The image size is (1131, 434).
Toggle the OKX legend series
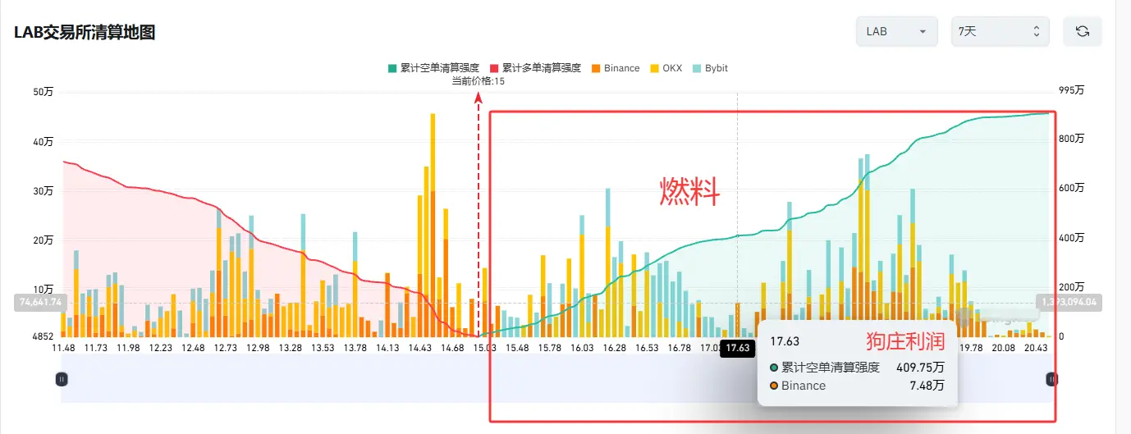(666, 68)
